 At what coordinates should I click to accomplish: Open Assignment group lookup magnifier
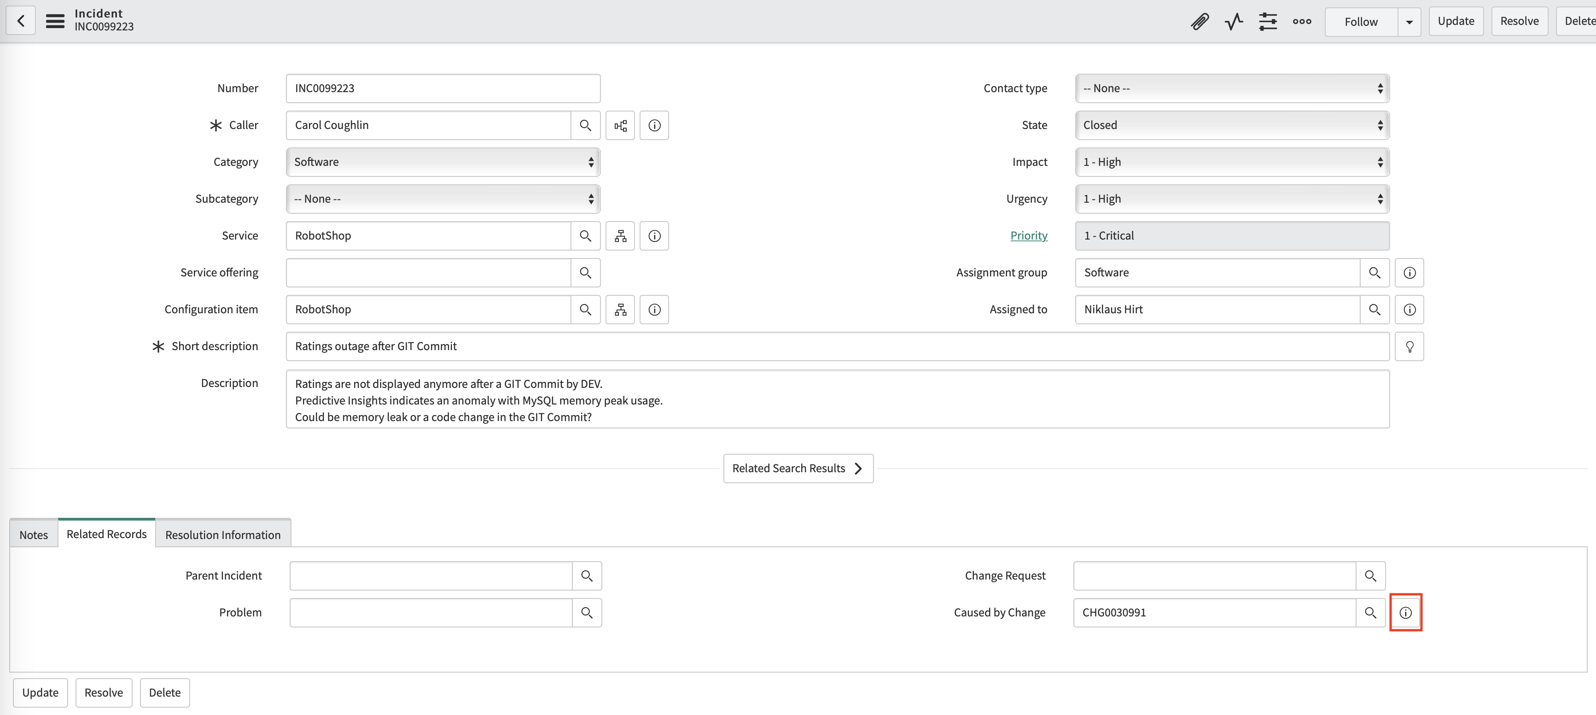pyautogui.click(x=1375, y=273)
